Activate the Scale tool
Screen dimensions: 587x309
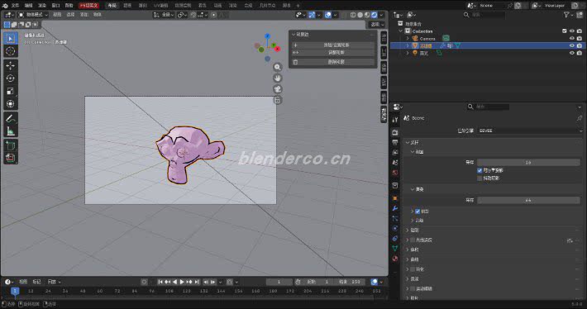(11, 91)
